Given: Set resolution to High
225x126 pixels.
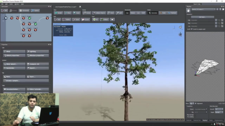Looking at the screenshot, I should tap(127, 13).
